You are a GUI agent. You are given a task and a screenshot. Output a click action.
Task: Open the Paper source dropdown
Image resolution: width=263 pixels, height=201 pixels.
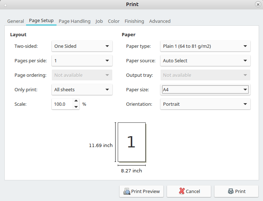(205, 60)
